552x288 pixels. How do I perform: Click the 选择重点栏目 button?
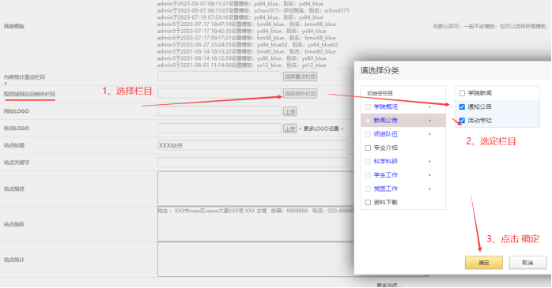tap(301, 77)
